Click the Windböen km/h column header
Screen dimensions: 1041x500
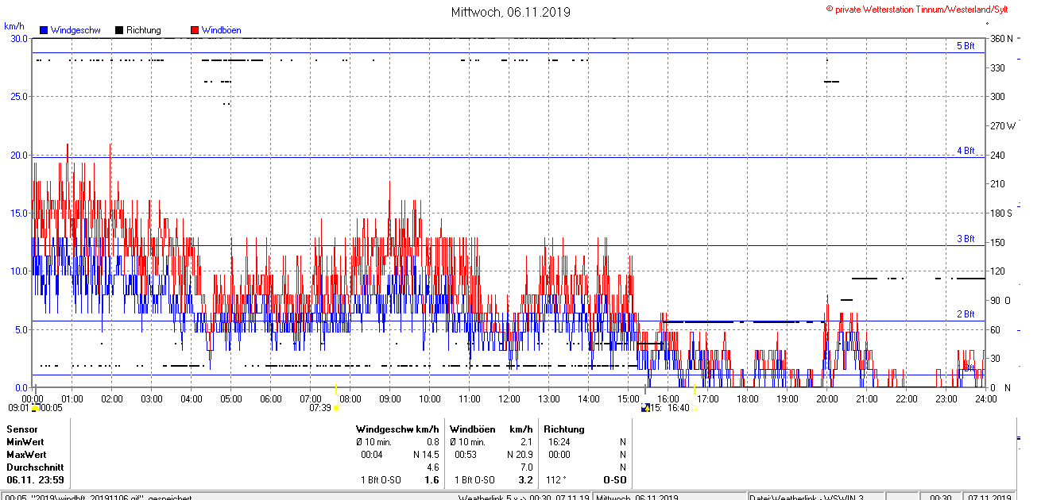[491, 429]
